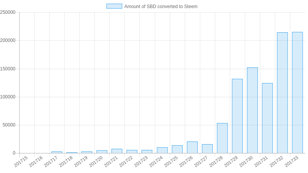Click the x-axis label 201731

(261, 161)
